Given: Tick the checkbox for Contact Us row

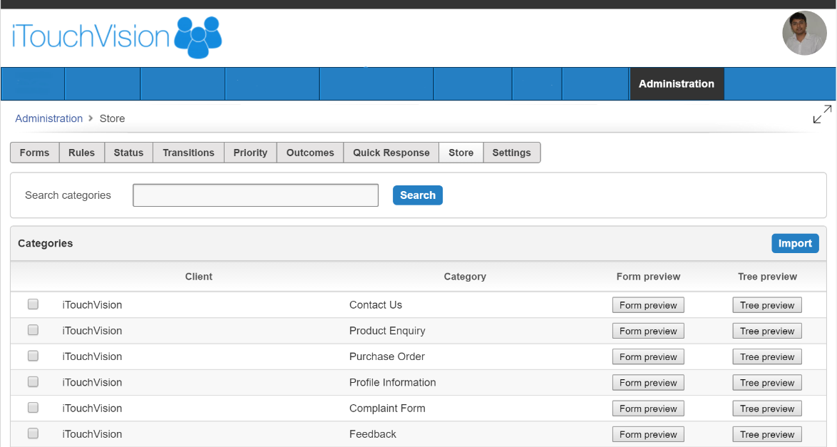Looking at the screenshot, I should 33,304.
